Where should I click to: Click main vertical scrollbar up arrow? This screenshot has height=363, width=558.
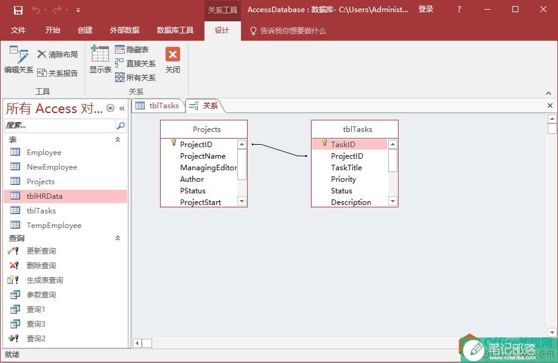552,119
